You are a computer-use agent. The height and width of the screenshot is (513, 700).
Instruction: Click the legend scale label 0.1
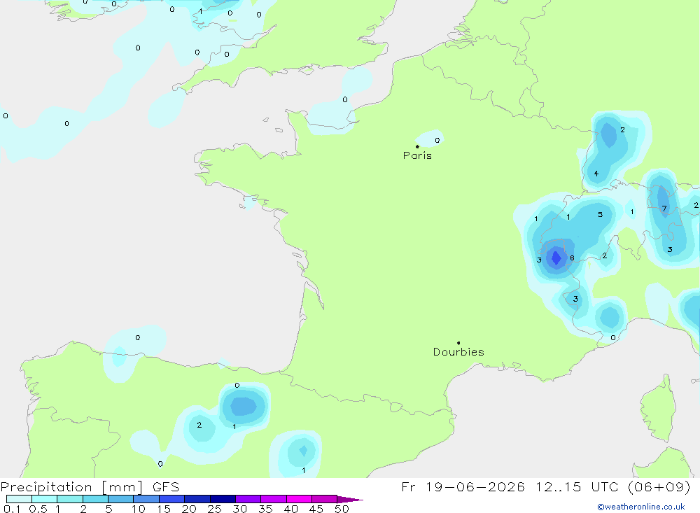coord(12,509)
